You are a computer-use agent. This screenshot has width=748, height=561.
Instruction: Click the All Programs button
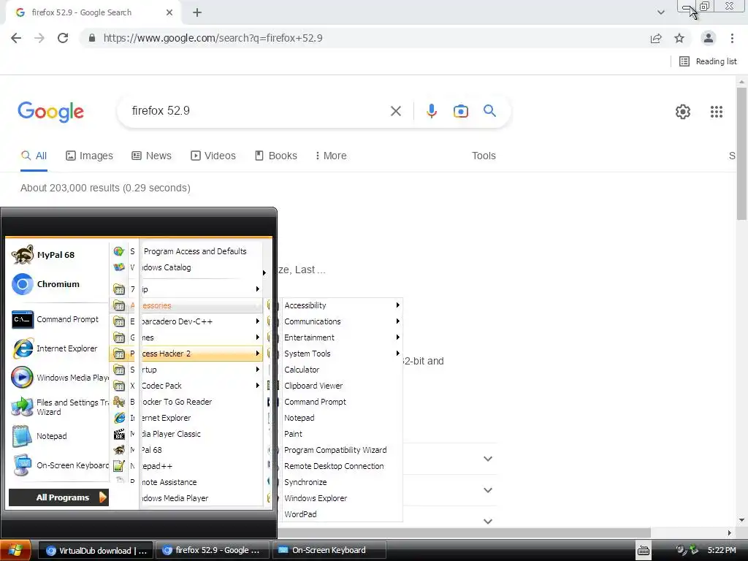click(58, 497)
